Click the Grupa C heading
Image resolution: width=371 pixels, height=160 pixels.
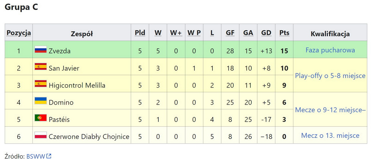click(x=21, y=7)
